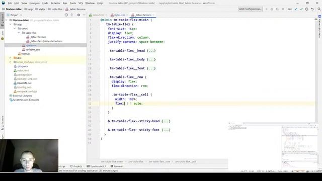Click Collapse All icon in Project panel
Viewport: 322px width, 181px height.
tap(72, 15)
